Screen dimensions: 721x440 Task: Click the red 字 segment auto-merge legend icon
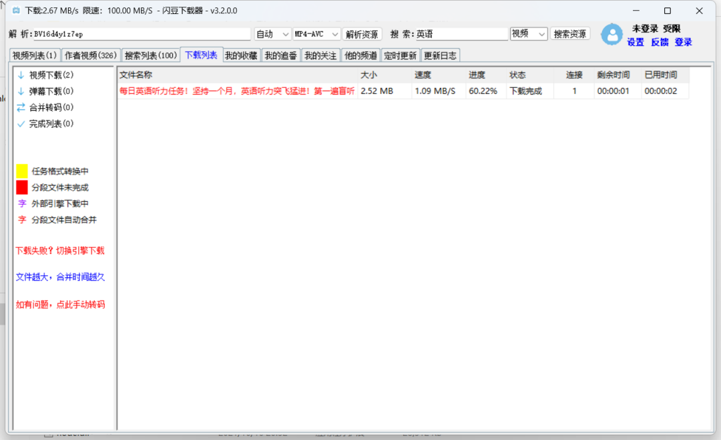click(x=21, y=219)
